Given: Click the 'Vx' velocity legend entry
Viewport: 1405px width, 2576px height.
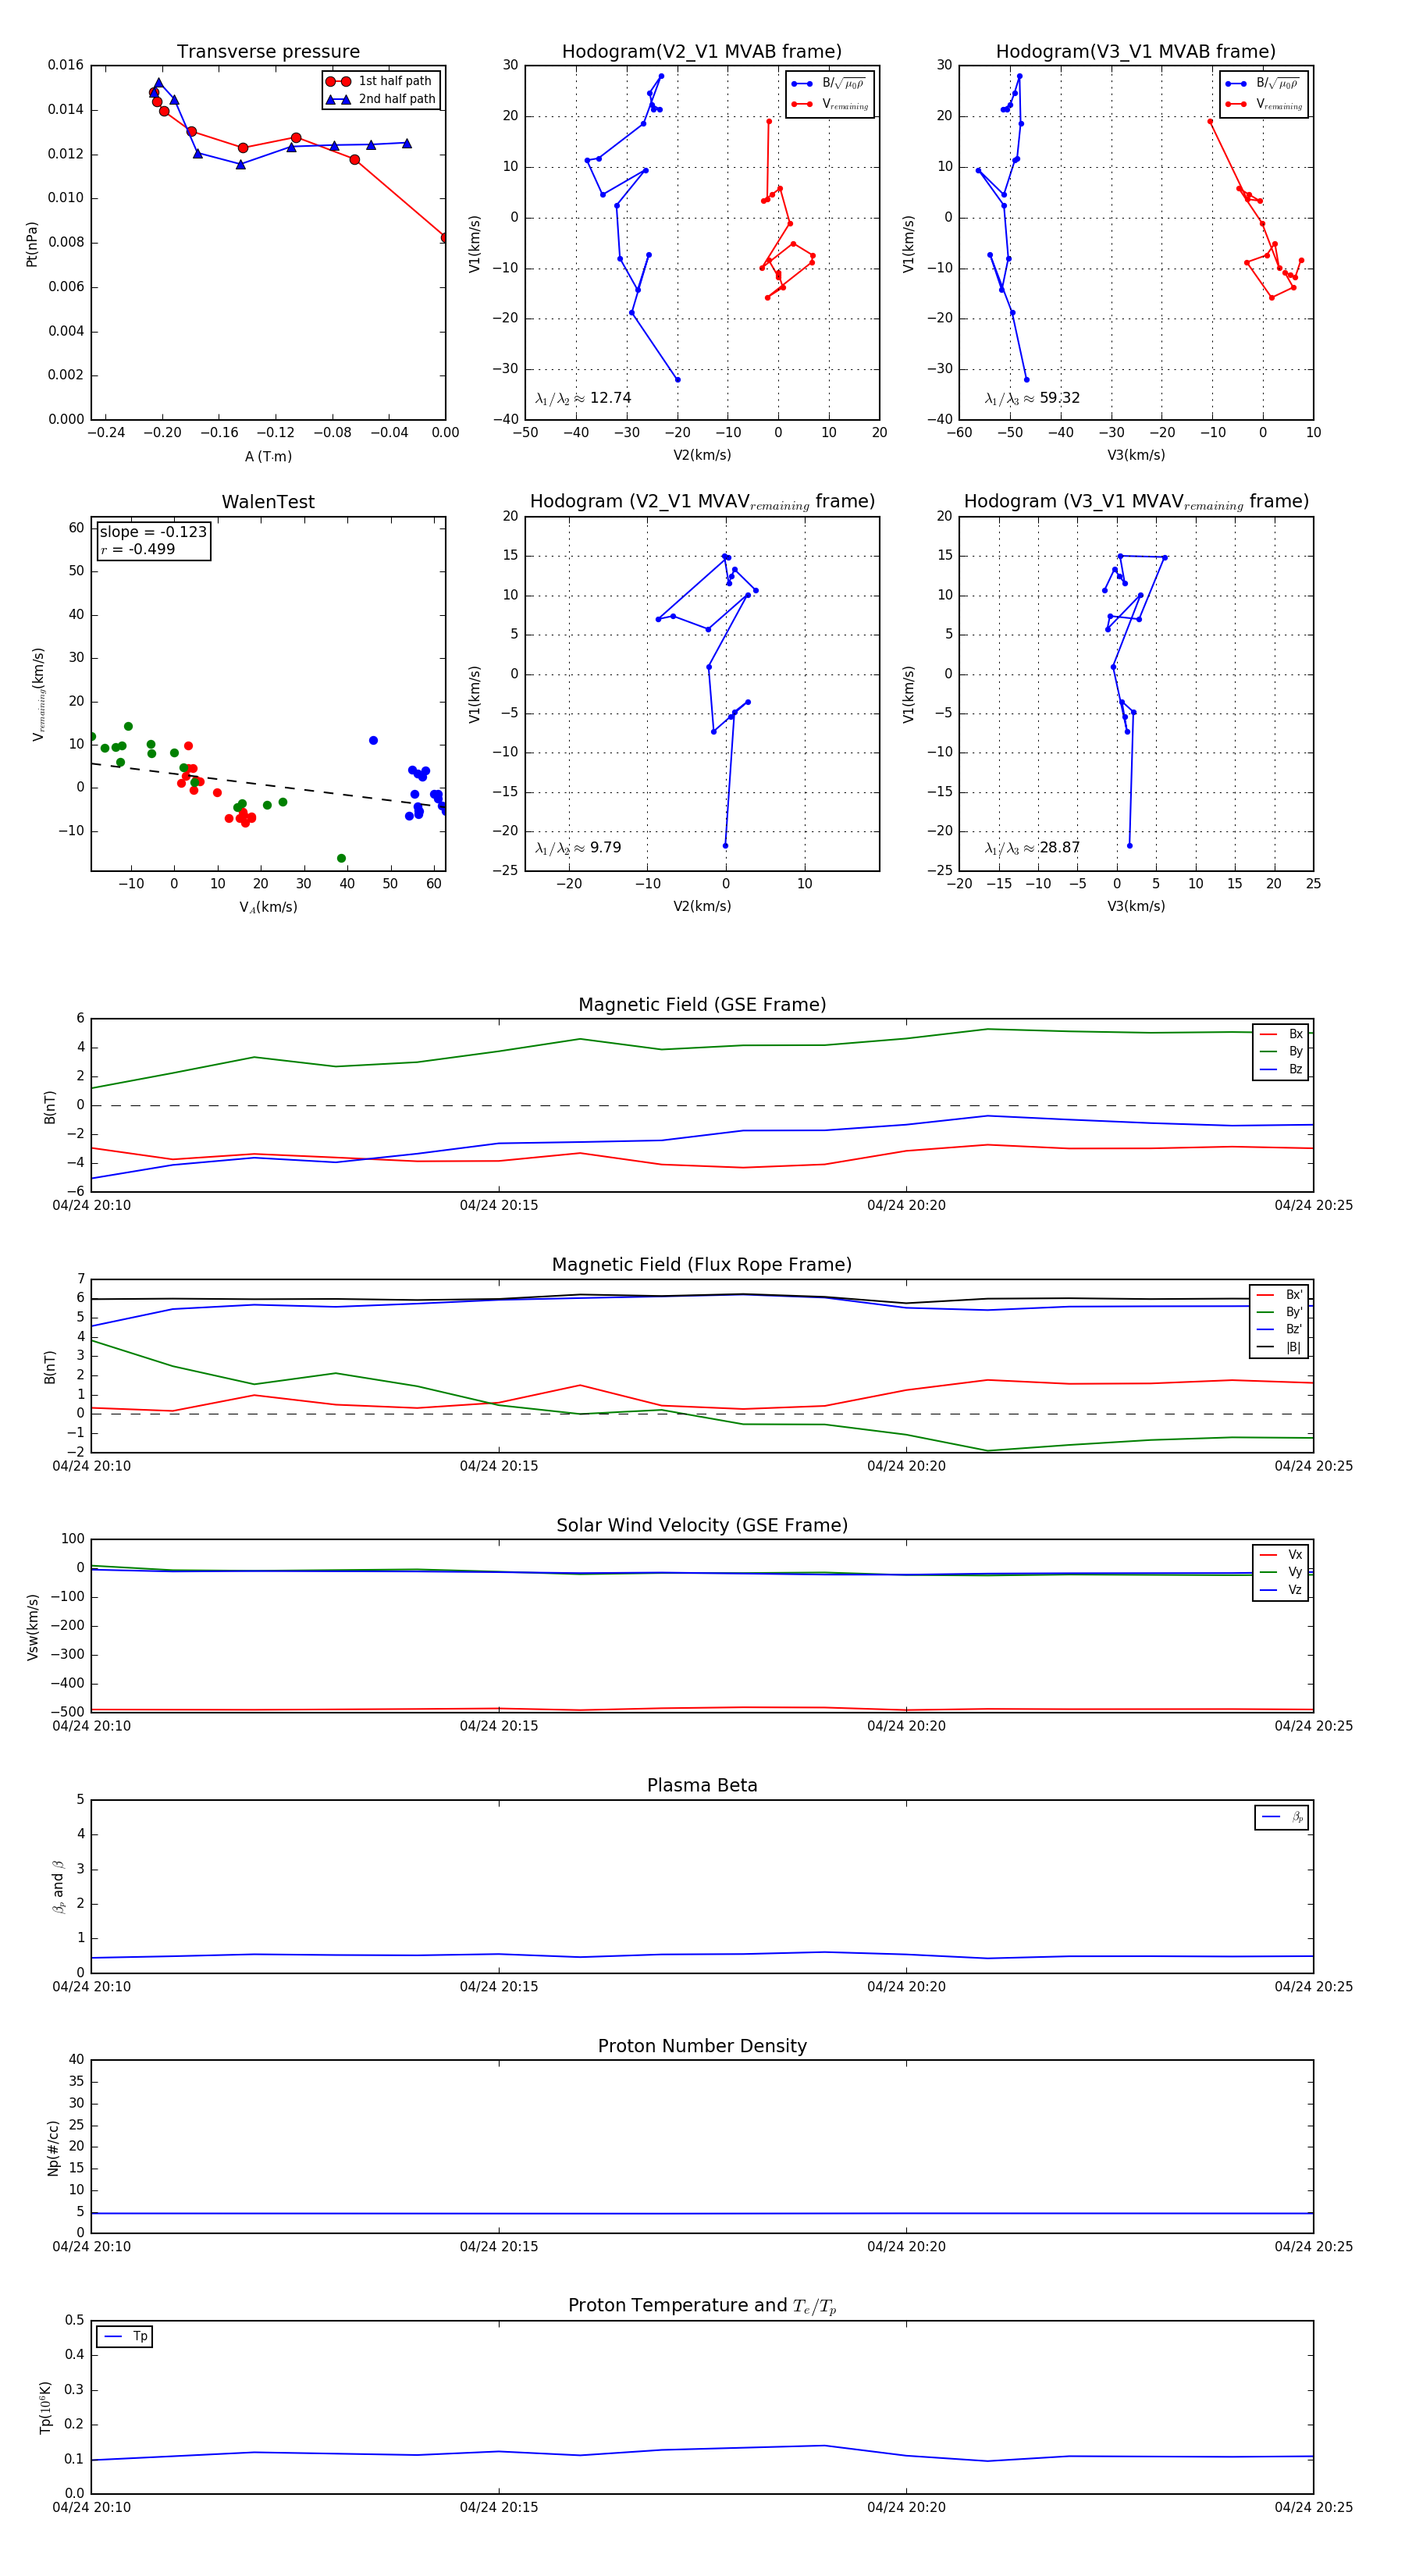Looking at the screenshot, I should pyautogui.click(x=1282, y=1555).
